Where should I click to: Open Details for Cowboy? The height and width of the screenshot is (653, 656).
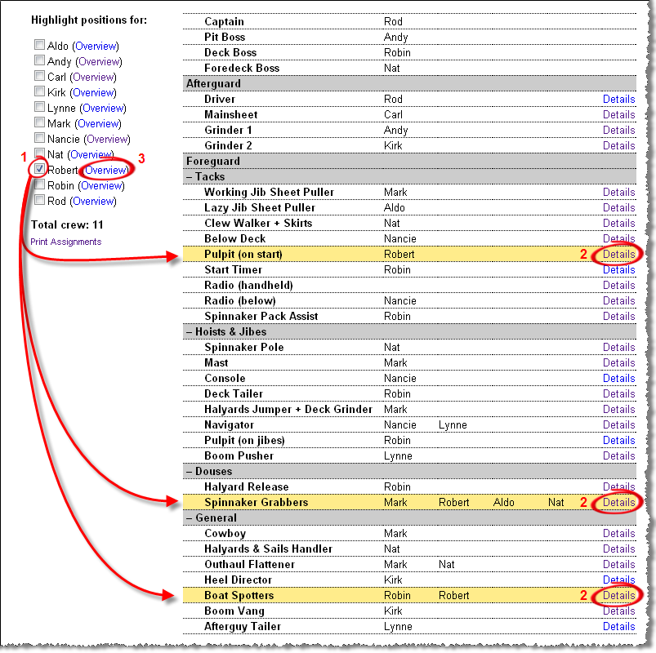coord(618,533)
